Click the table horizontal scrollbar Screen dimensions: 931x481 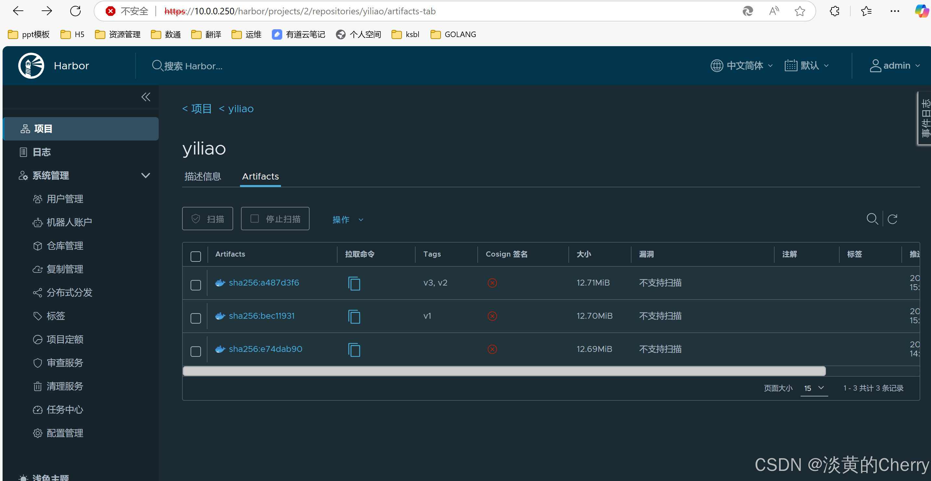(504, 371)
